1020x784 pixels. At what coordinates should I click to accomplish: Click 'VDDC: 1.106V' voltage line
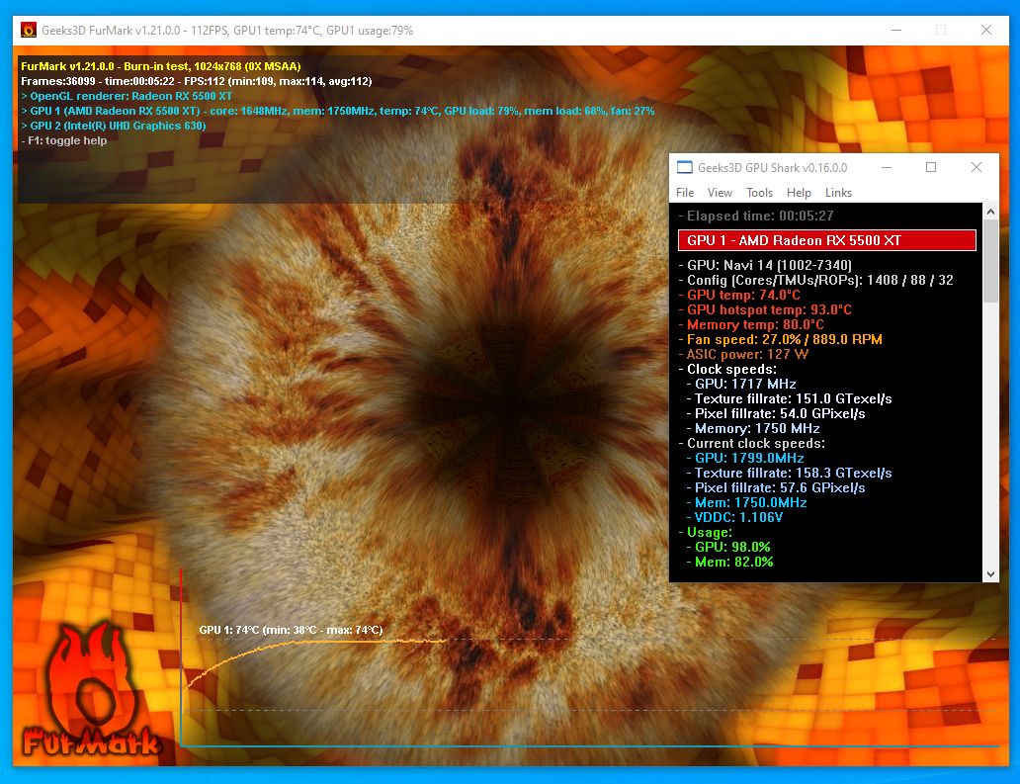pos(734,517)
